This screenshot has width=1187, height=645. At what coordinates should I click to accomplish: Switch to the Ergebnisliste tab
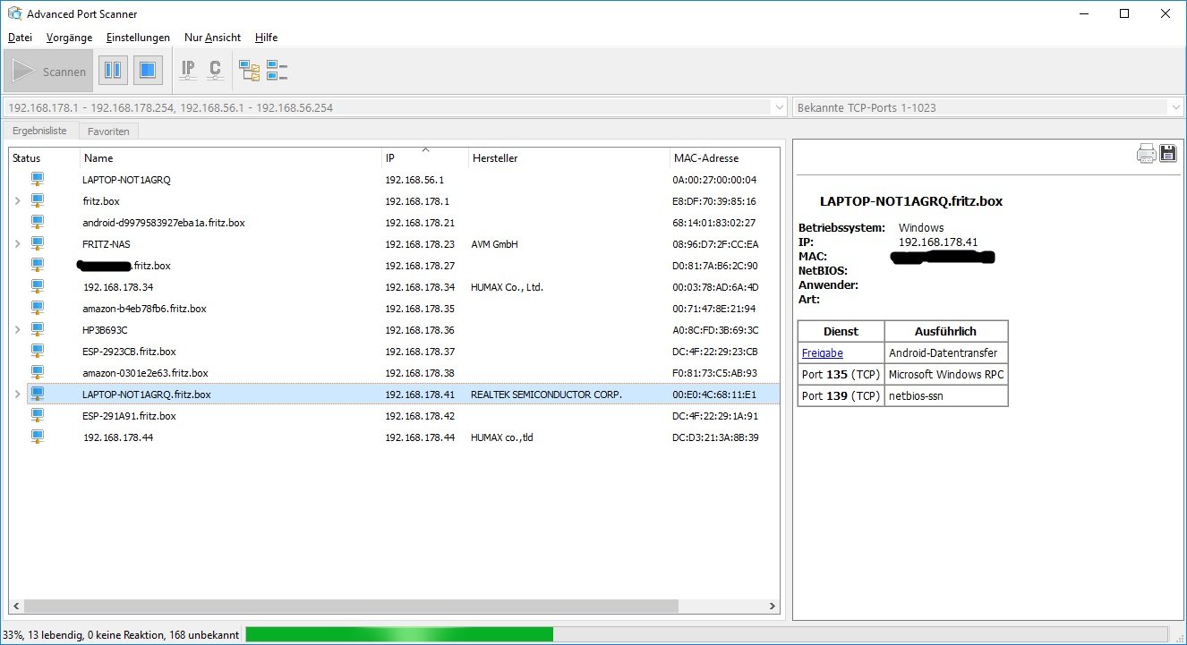(39, 131)
